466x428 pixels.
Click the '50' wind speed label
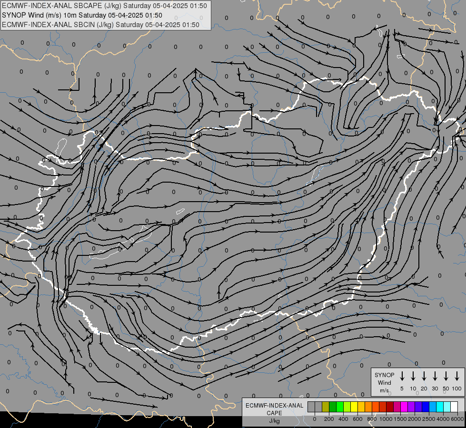point(446,389)
